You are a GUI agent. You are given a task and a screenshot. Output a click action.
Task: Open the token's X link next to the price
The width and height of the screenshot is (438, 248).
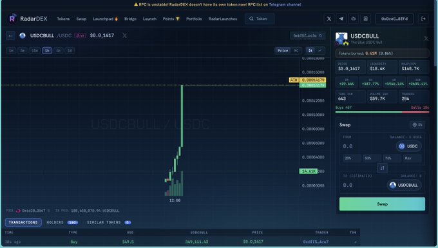[124, 35]
